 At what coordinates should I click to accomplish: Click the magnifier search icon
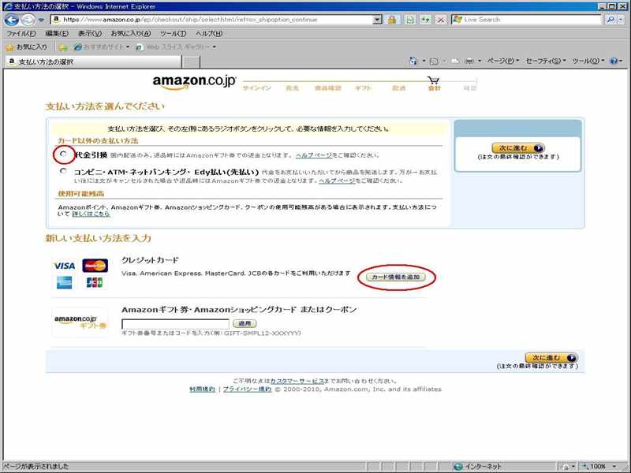pos(610,20)
